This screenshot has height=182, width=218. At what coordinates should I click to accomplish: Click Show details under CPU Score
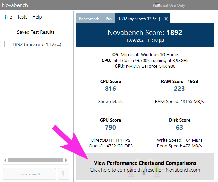(110, 101)
